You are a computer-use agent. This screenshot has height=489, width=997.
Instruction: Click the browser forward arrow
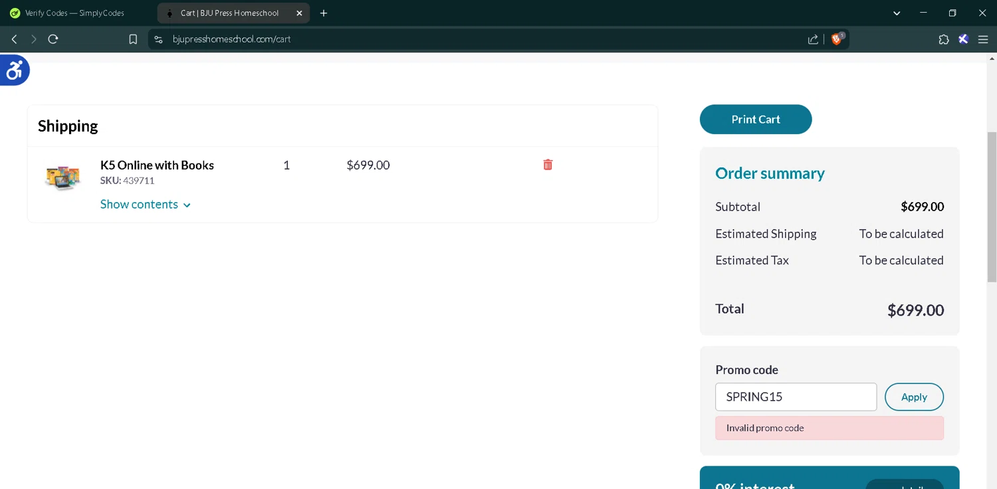pos(33,39)
